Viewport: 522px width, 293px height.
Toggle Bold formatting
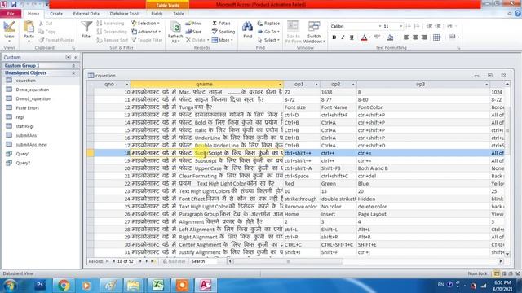[334, 37]
